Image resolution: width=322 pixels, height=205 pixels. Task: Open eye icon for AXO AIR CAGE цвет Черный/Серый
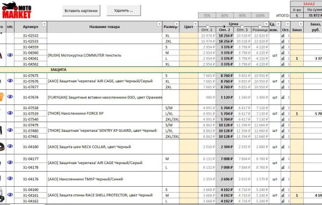10,81
